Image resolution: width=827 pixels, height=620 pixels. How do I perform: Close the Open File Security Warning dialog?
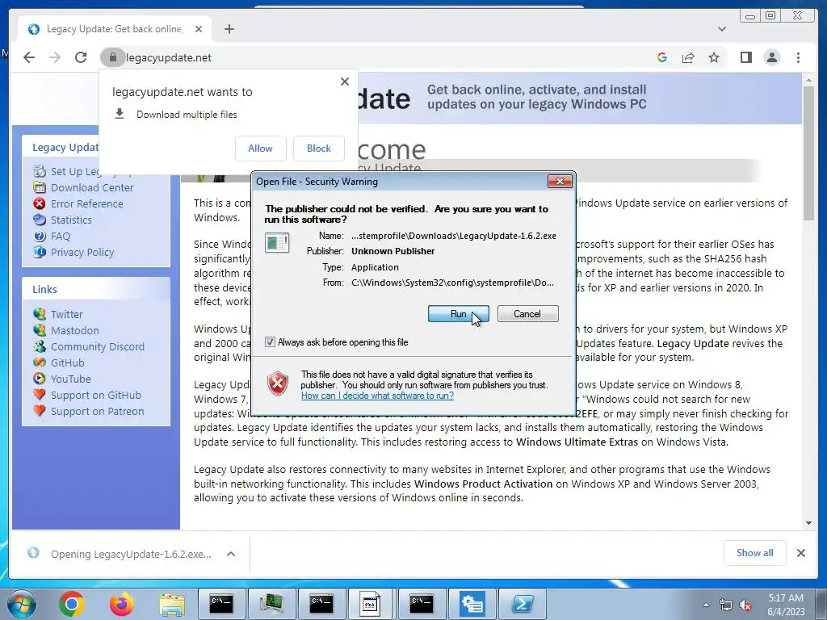click(560, 182)
